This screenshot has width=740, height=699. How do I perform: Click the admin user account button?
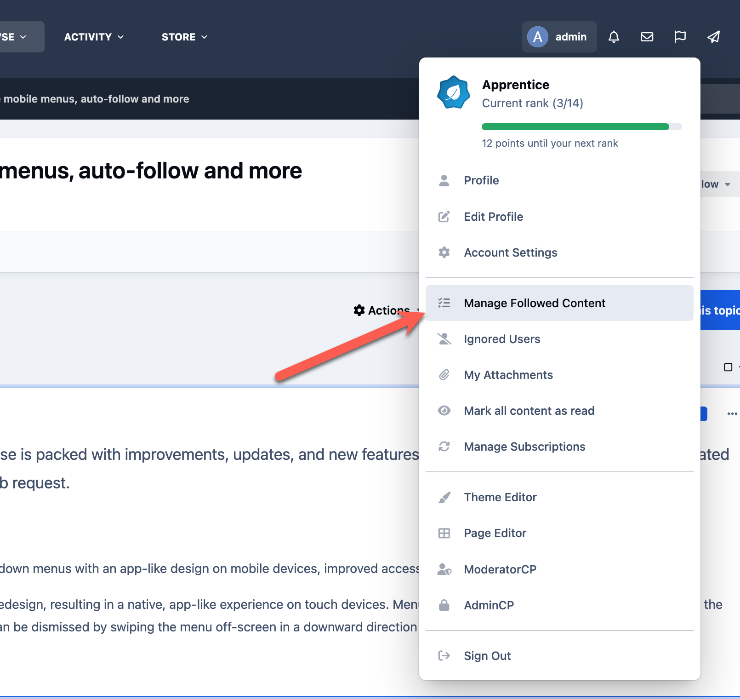tap(559, 37)
